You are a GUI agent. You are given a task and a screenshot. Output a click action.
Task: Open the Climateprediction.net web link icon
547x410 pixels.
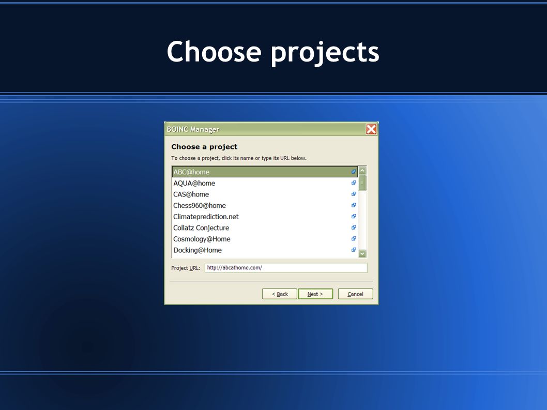click(354, 216)
